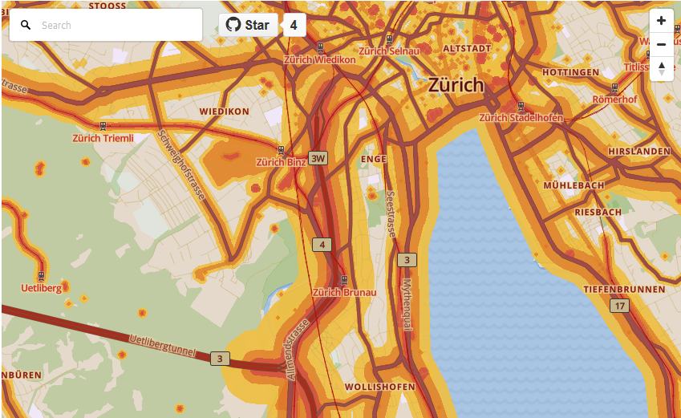This screenshot has height=418, width=681.
Task: Click route 17 shield near Tiefenbrunnen
Action: tap(620, 306)
